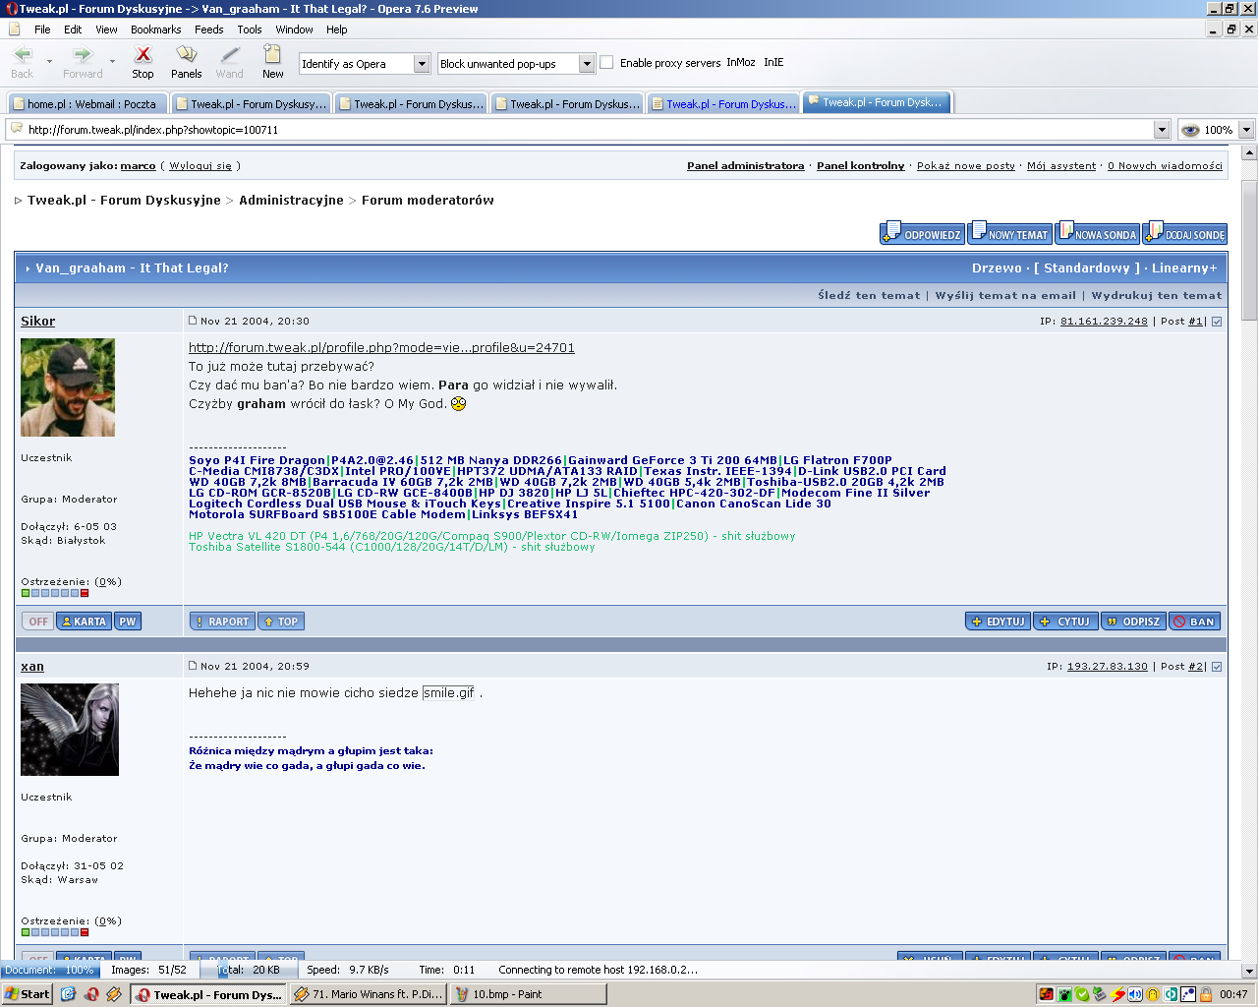Click the vertical scrollbar thumb
This screenshot has height=1007, width=1258.
point(1249,250)
